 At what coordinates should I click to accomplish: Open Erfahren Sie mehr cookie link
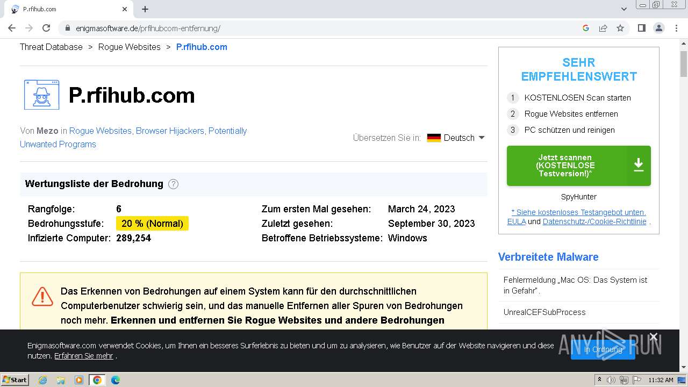(x=83, y=356)
